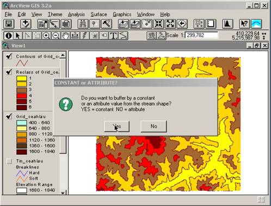Screen dimensions: 271x206
Task: Open the Analysis menu
Action: 76,14
